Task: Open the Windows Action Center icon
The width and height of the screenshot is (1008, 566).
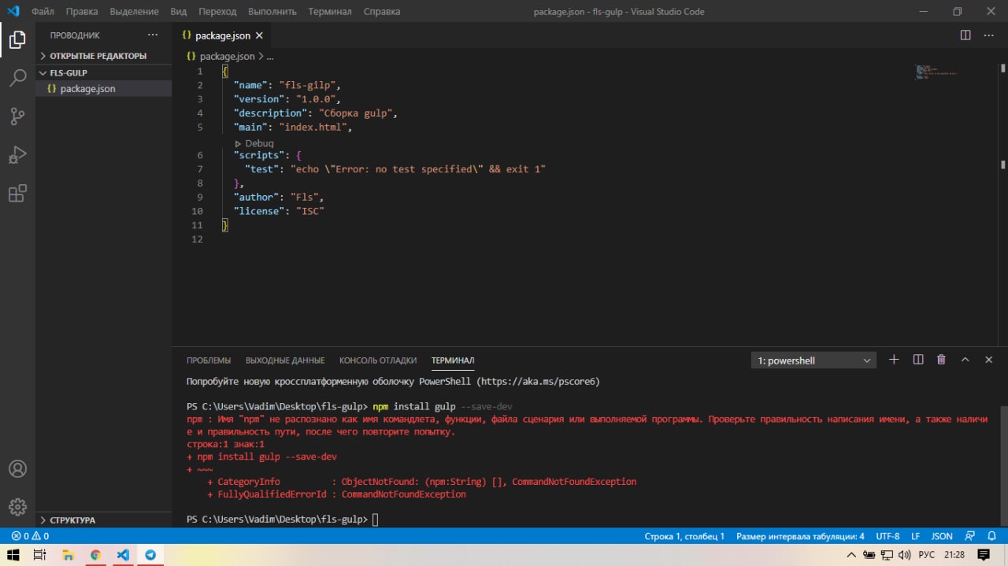Action: [x=984, y=555]
